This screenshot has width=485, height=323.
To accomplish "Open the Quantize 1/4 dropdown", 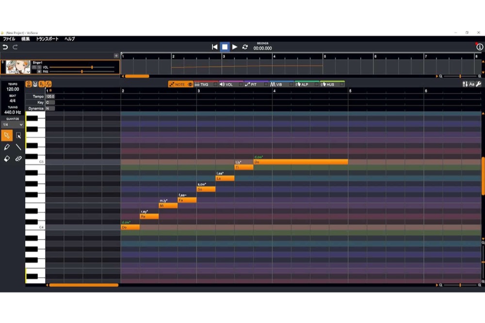I will click(13, 125).
